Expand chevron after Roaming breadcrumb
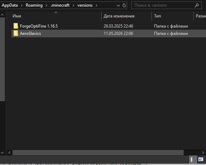 click(x=46, y=5)
